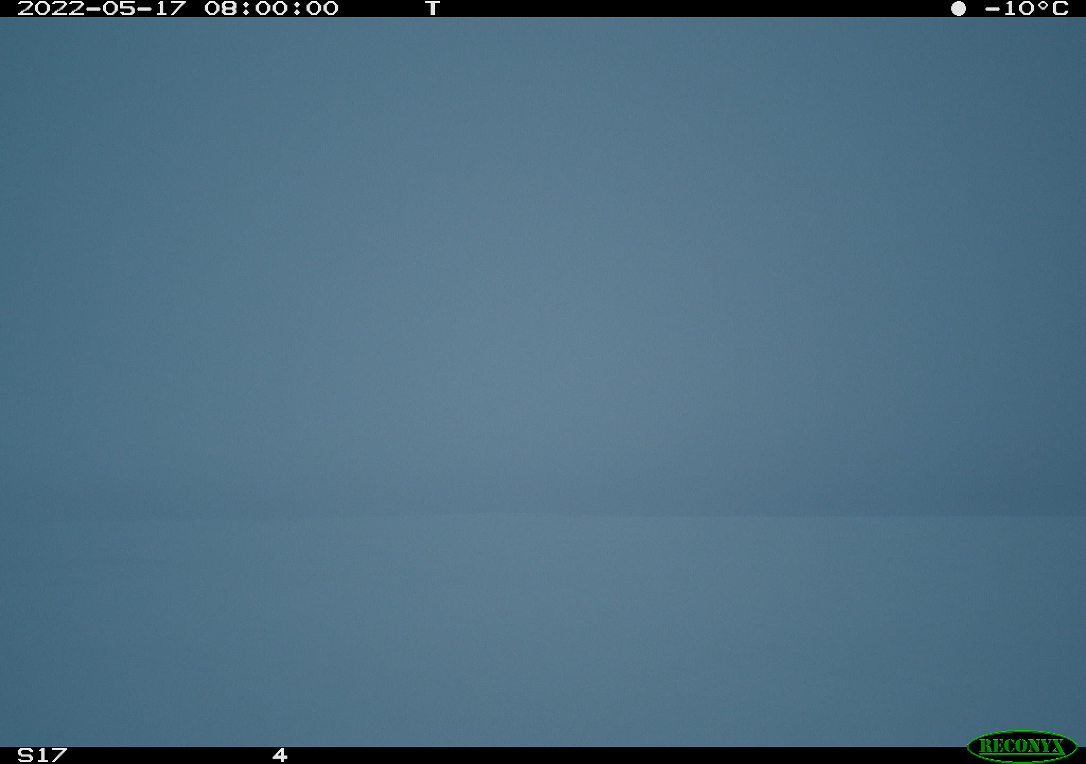Select the -10°C temperature reading

tap(1026, 8)
